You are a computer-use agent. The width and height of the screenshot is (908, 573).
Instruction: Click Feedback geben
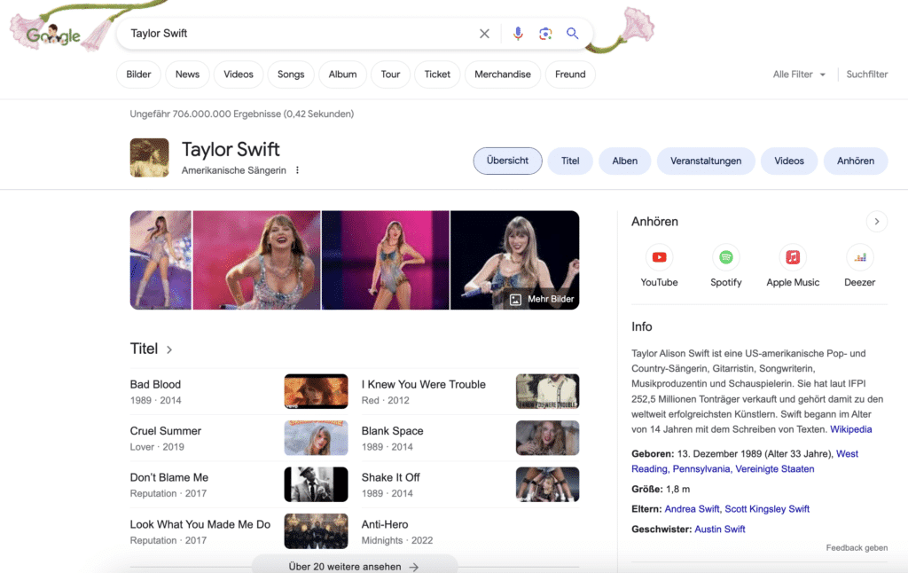[857, 547]
